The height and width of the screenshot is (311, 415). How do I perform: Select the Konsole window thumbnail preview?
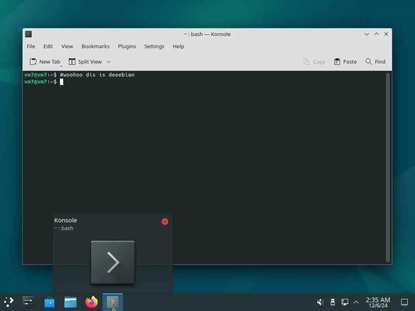(x=113, y=262)
